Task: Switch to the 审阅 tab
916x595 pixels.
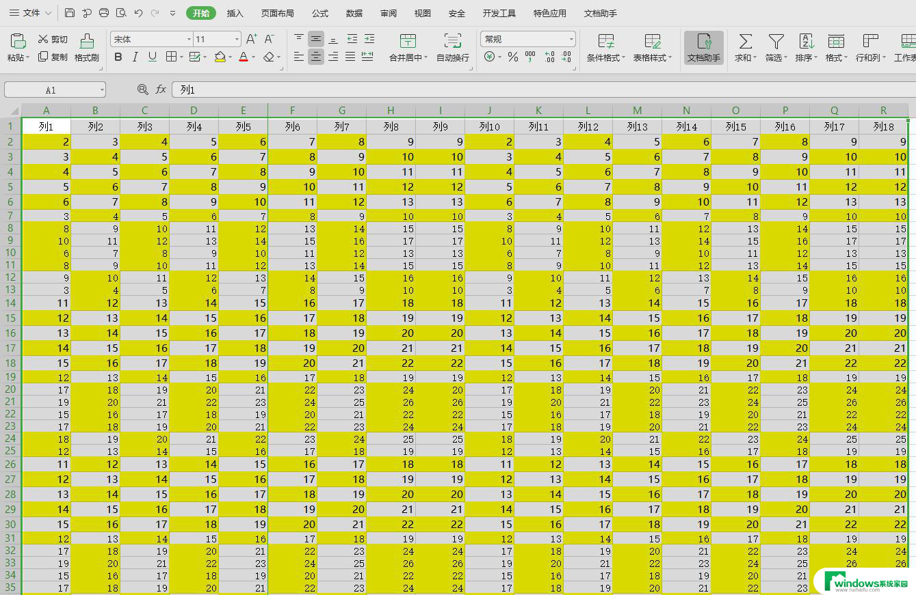Action: pyautogui.click(x=389, y=13)
